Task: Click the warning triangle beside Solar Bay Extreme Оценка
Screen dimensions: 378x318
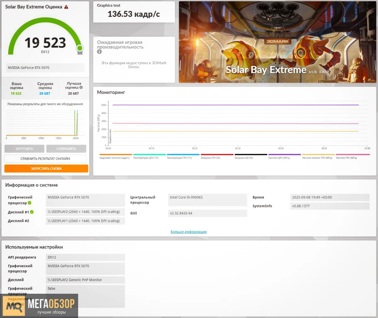Action: coord(66,7)
